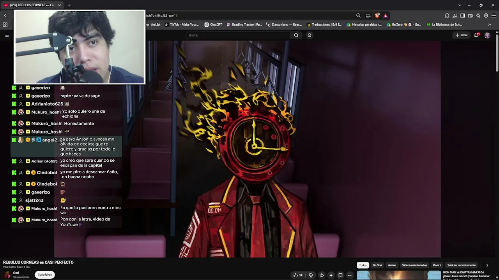Click the YouTube Buscar search field
Image resolution: width=499 pixels, height=280 pixels.
click(238, 35)
